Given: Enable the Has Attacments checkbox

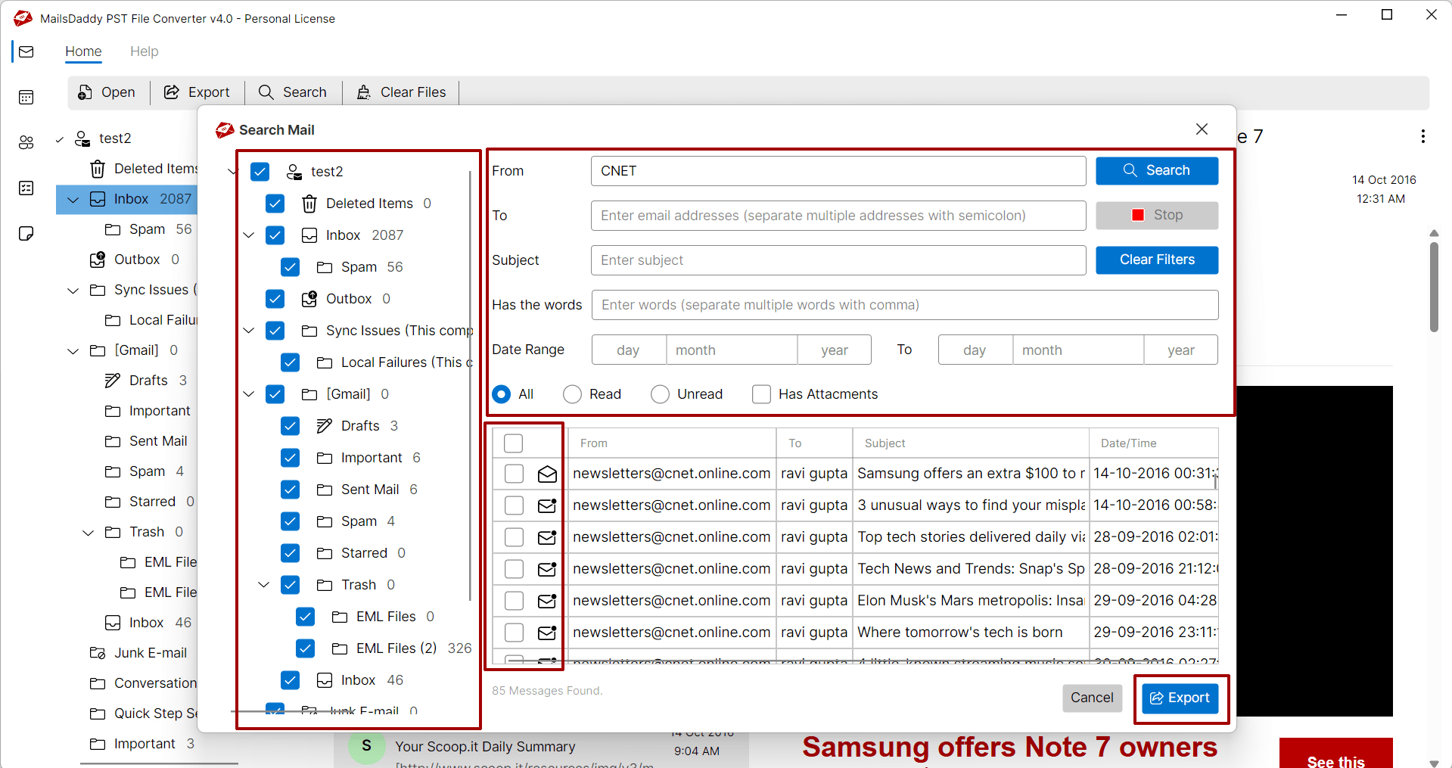Looking at the screenshot, I should (761, 394).
